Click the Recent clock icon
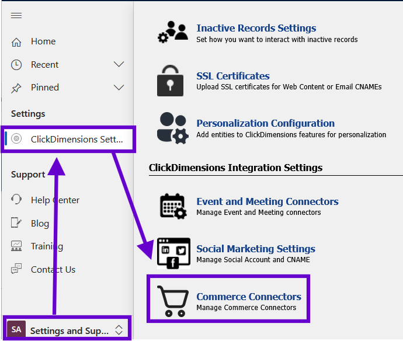 16,65
